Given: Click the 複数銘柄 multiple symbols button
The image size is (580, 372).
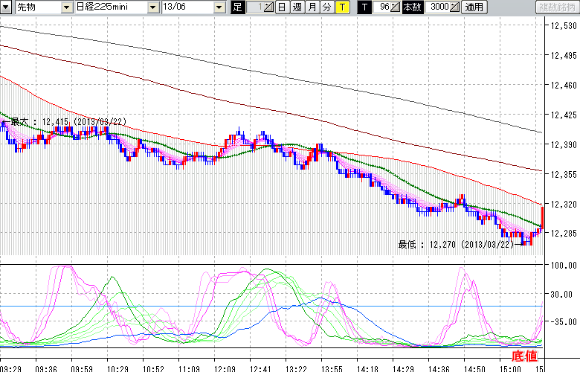Looking at the screenshot, I should tap(556, 7).
